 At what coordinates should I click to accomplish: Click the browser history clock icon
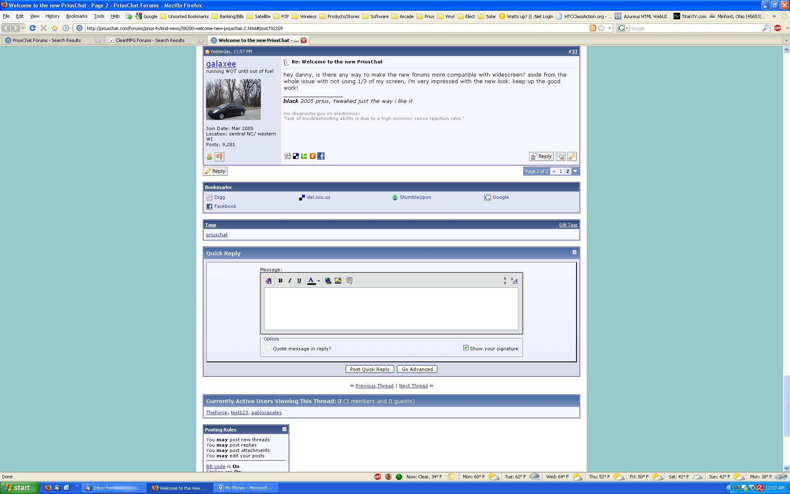click(x=65, y=28)
